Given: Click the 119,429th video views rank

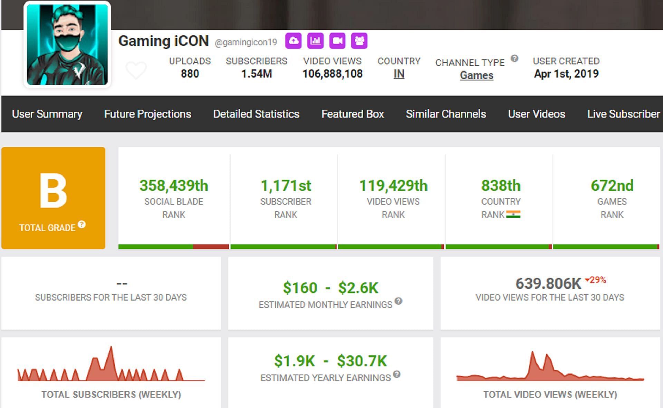Looking at the screenshot, I should pyautogui.click(x=393, y=186).
